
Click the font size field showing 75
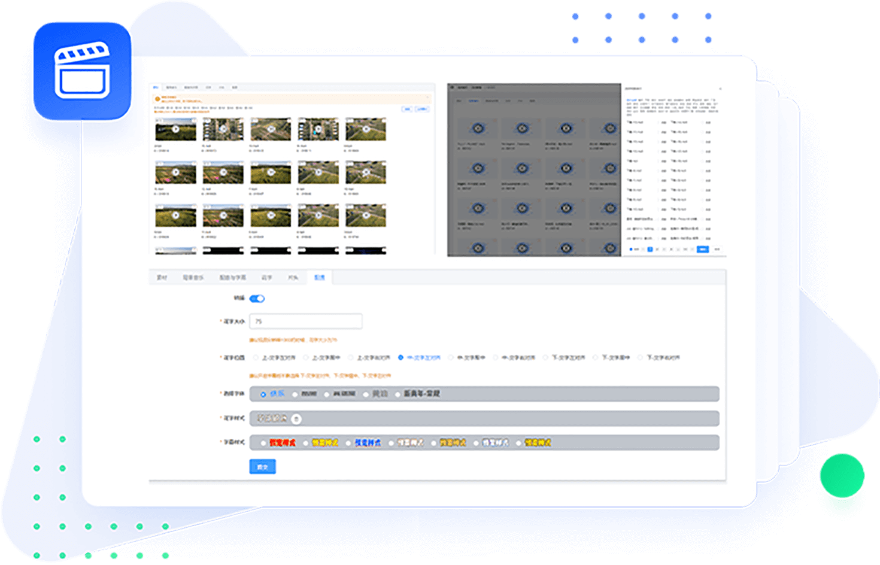[305, 321]
